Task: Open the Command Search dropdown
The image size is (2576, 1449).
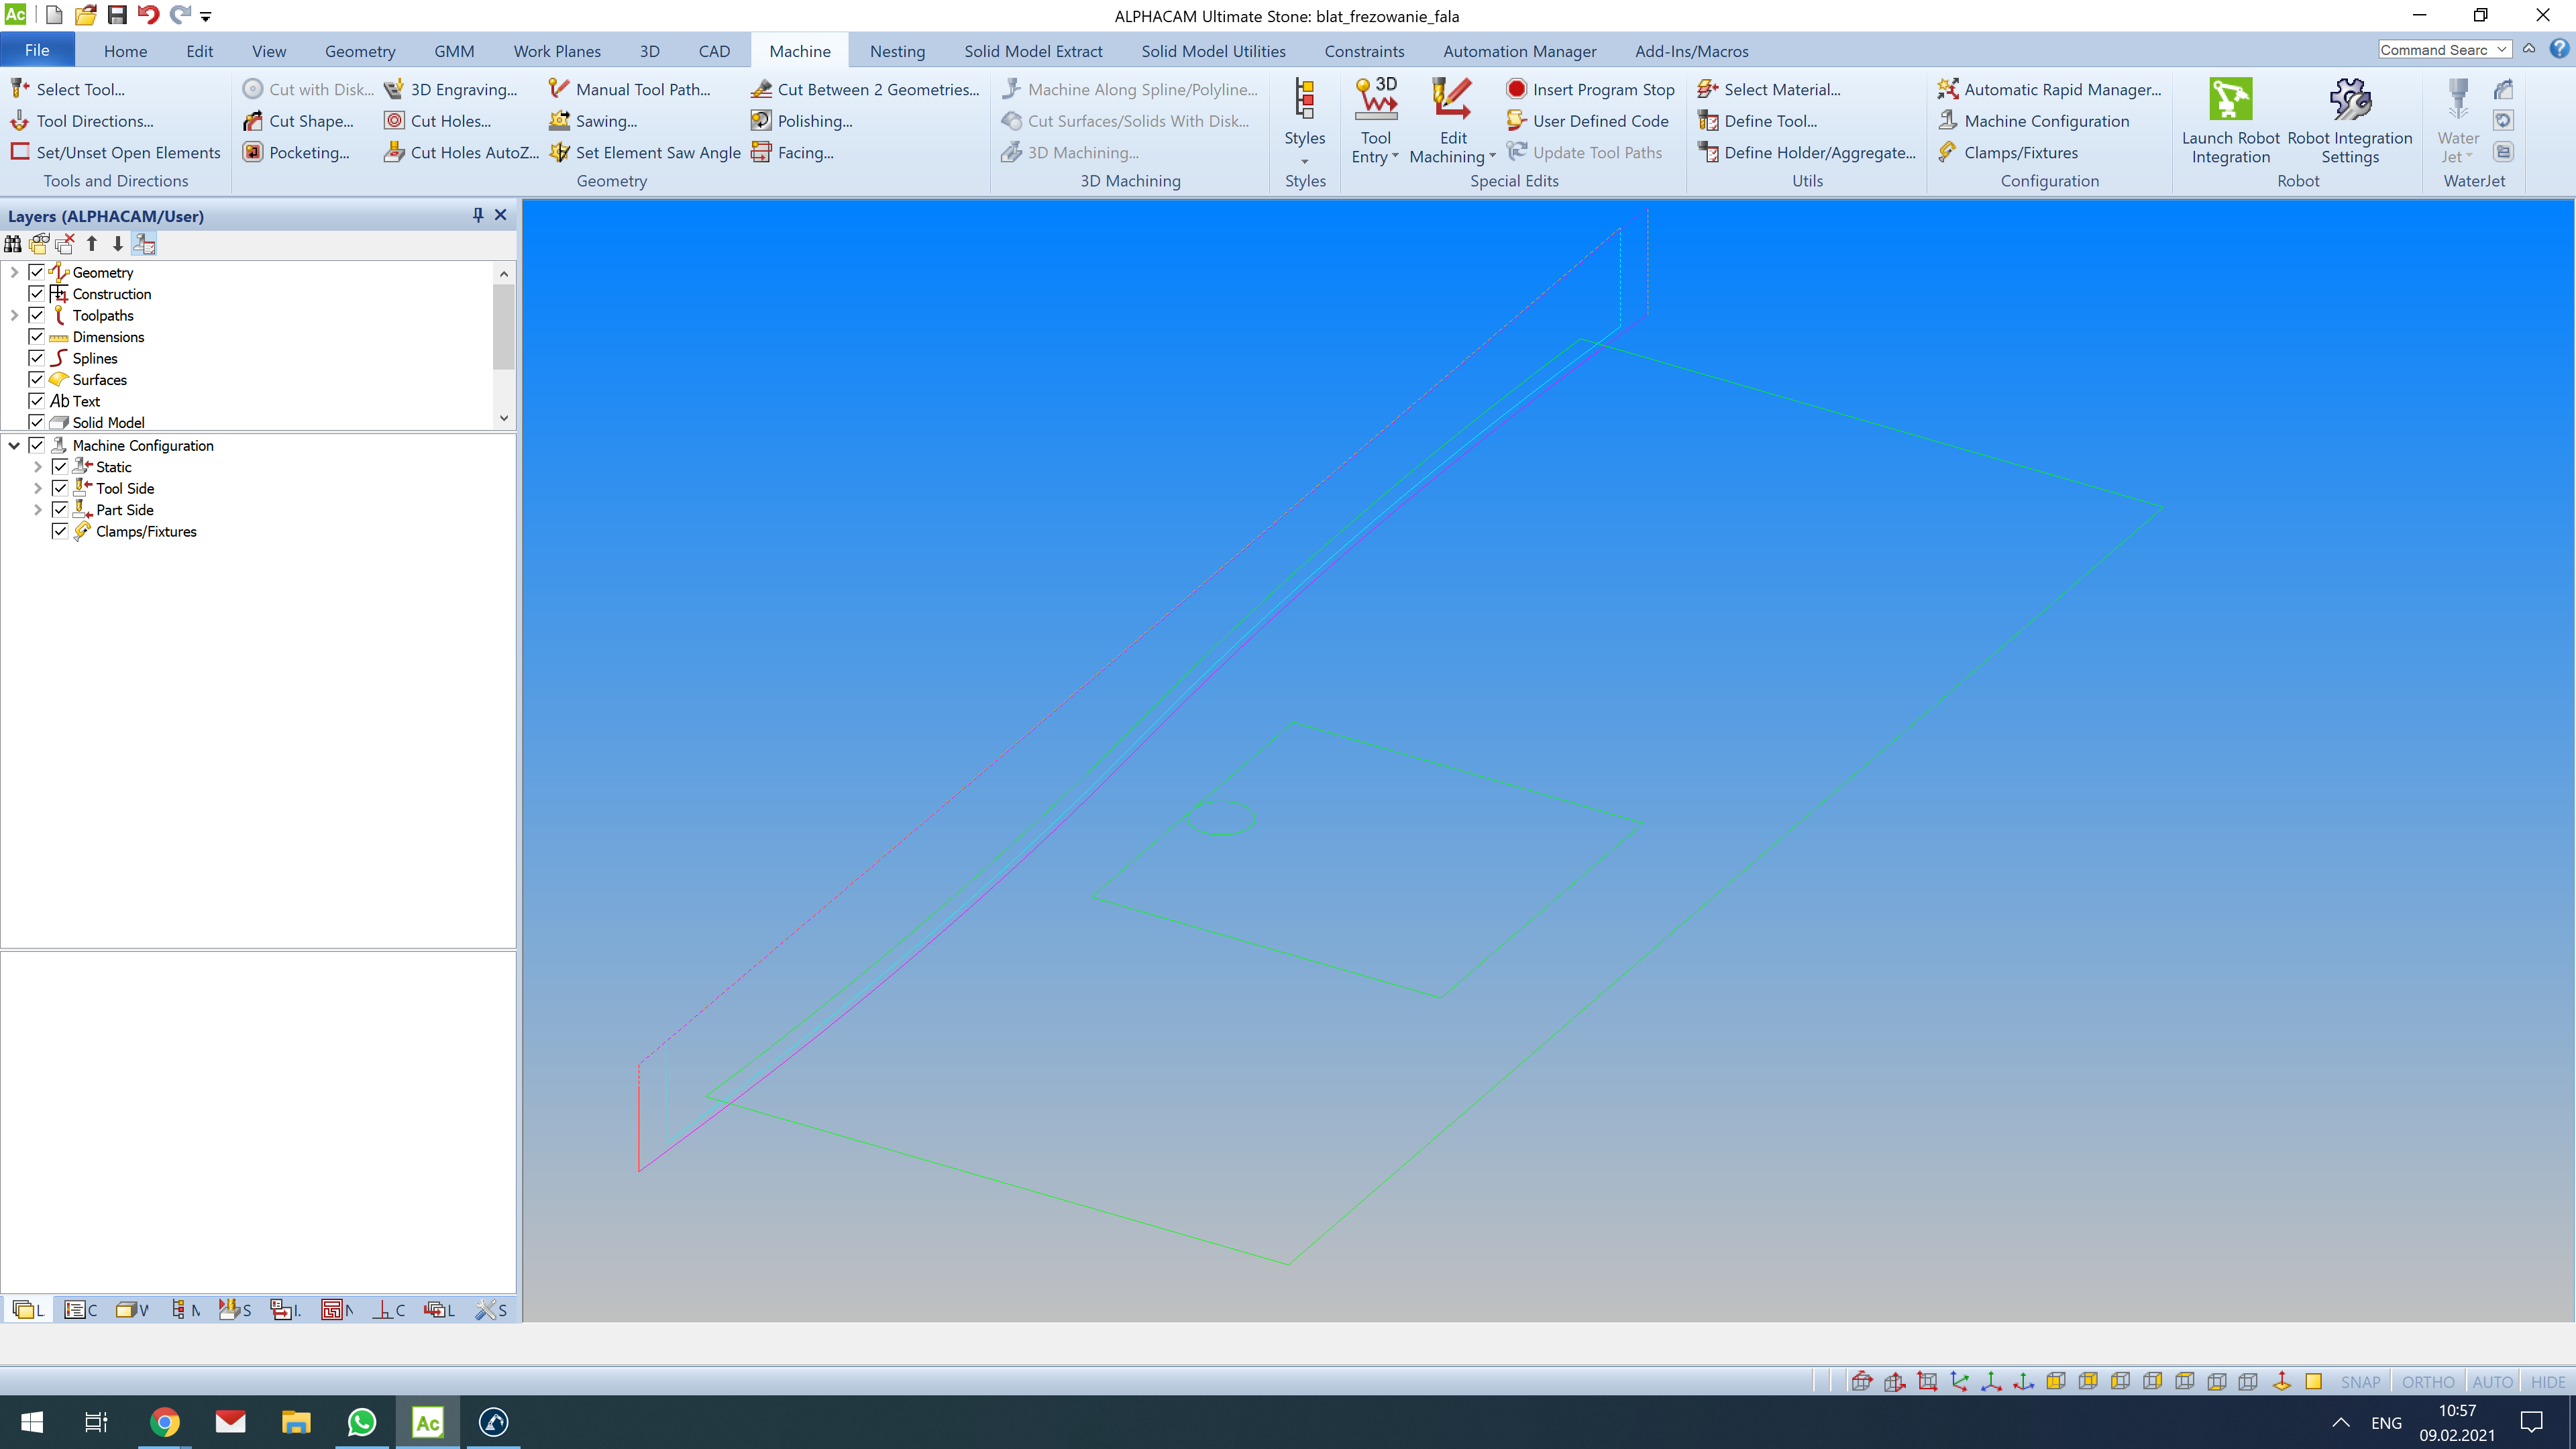Action: (x=2502, y=50)
